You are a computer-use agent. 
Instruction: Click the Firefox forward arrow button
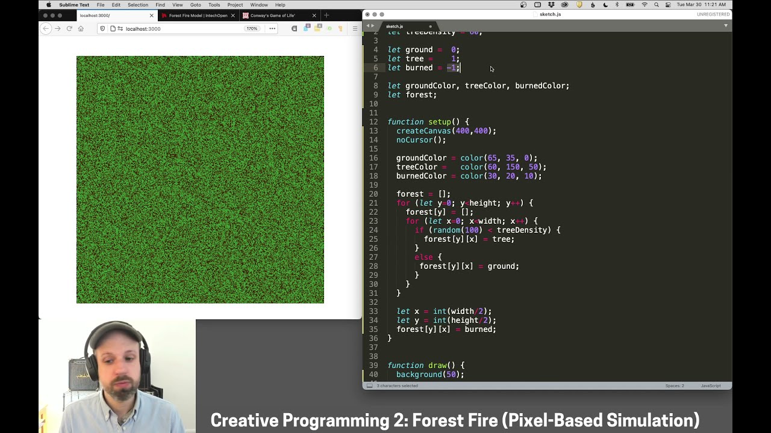pyautogui.click(x=58, y=28)
